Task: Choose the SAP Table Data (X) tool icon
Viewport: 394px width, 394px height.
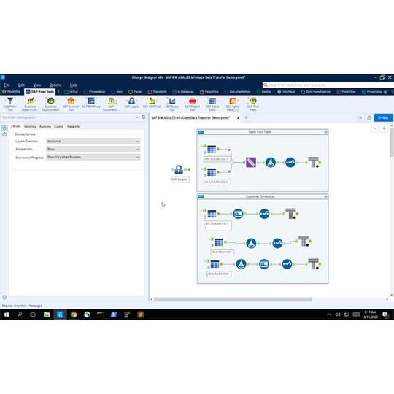Action: pos(233,101)
